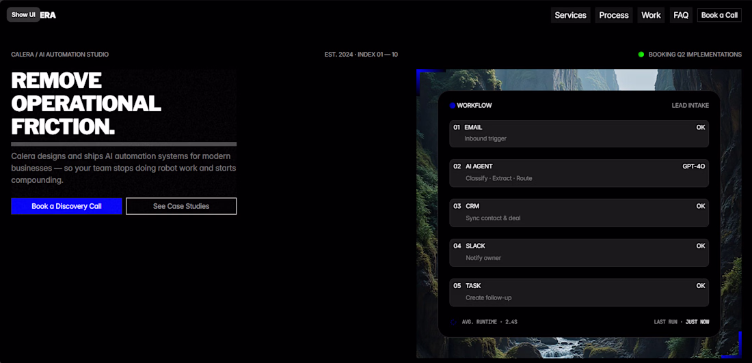
Task: Click the 'GPT-4O' badge
Action: pos(694,166)
